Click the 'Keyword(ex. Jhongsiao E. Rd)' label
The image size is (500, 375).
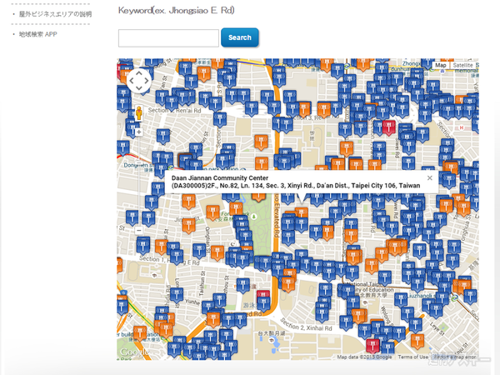177,11
